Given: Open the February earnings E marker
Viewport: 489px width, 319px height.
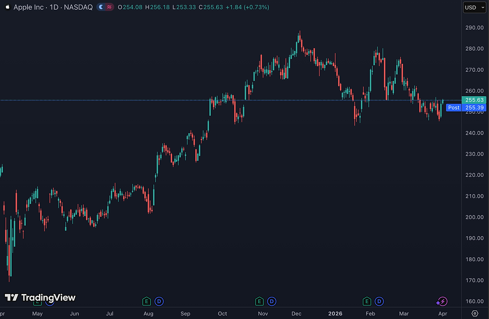Looking at the screenshot, I should pos(367,301).
